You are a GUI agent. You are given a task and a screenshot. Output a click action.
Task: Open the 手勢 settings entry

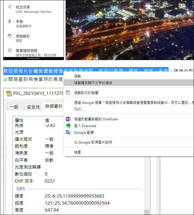[x=34, y=24]
